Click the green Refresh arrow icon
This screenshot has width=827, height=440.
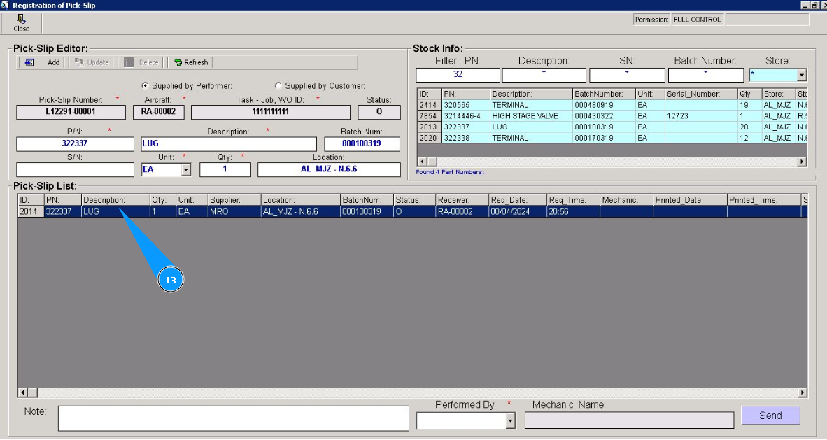[178, 62]
